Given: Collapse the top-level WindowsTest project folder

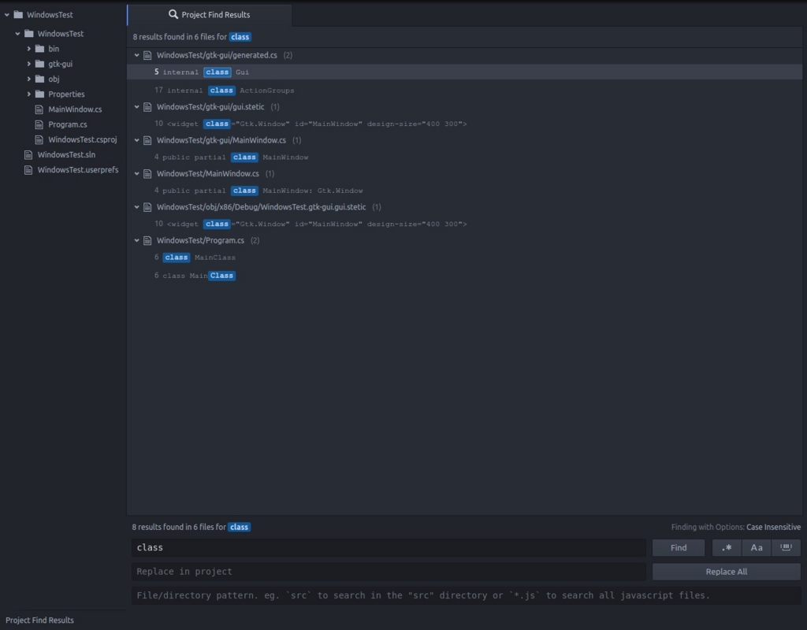Looking at the screenshot, I should tap(7, 13).
